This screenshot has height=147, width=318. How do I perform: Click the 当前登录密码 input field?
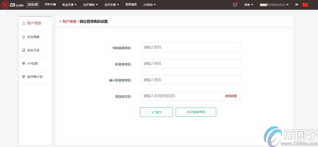point(190,47)
